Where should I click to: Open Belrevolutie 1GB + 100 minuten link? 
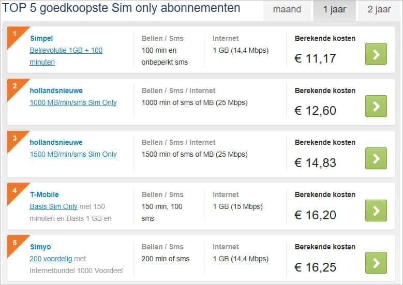(66, 56)
